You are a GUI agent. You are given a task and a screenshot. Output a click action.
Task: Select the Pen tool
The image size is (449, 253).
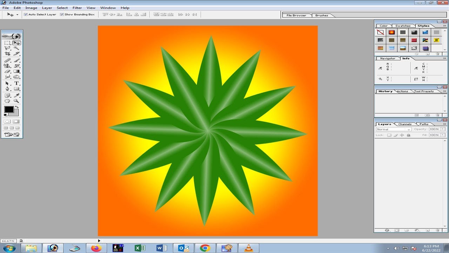pos(7,89)
